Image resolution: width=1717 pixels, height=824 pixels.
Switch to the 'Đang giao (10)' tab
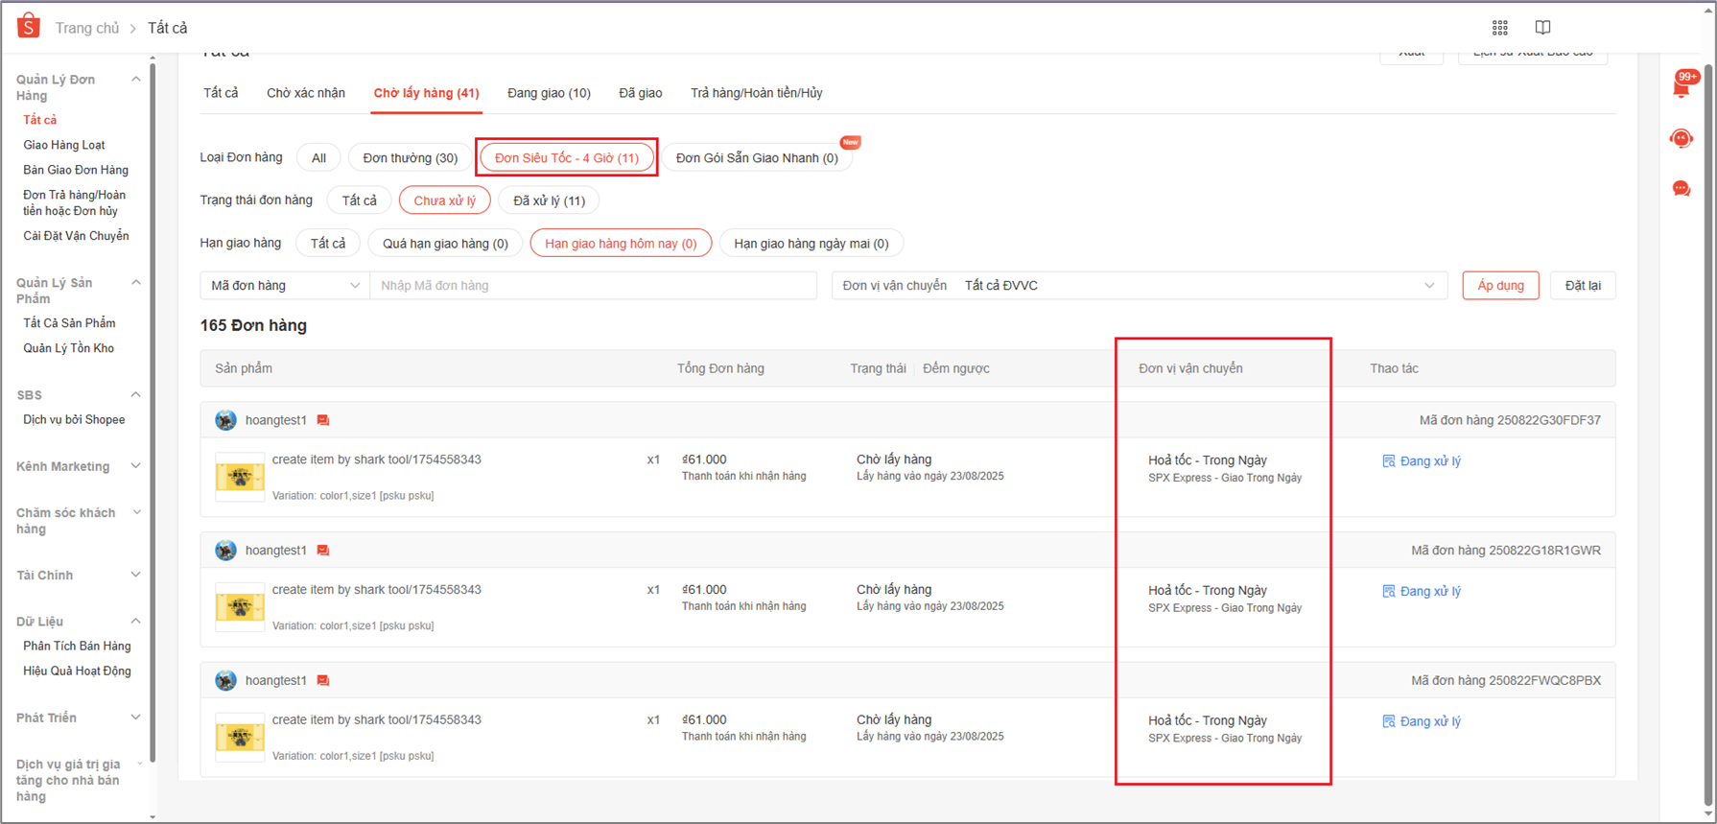pyautogui.click(x=549, y=93)
